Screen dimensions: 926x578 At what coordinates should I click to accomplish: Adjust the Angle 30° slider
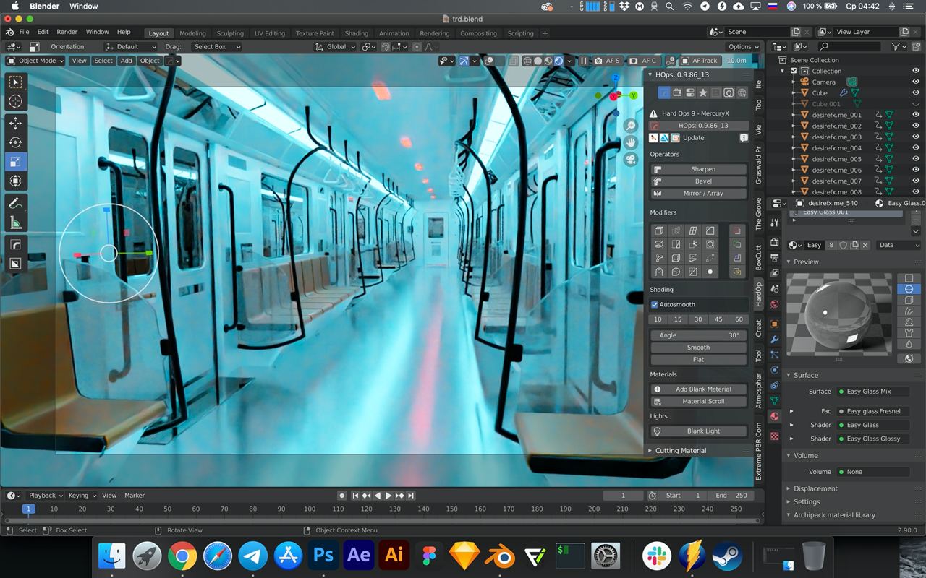tap(698, 335)
